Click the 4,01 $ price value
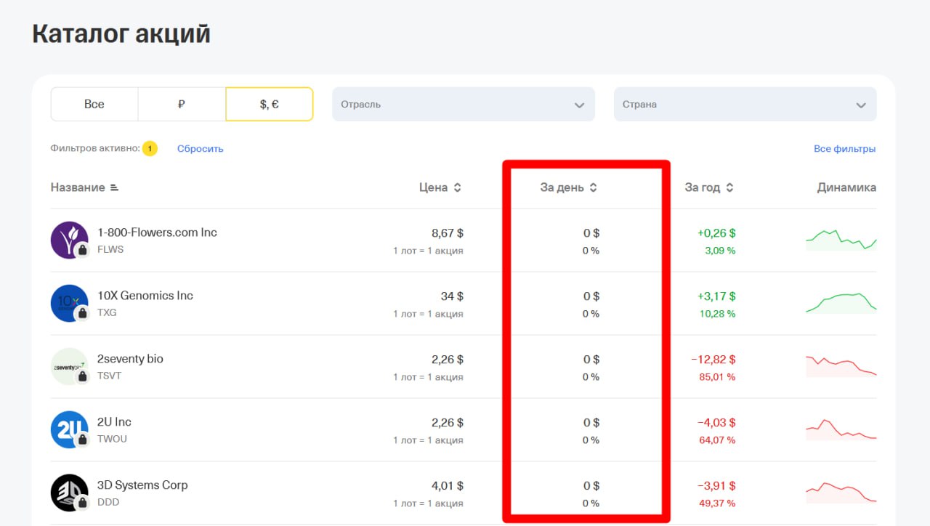Image resolution: width=930 pixels, height=526 pixels. [448, 486]
